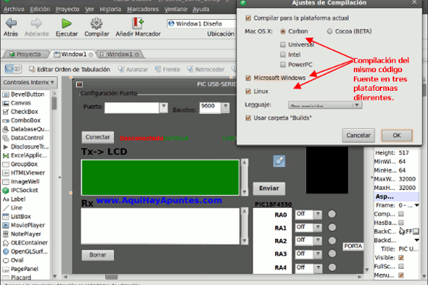This screenshot has width=428, height=285.
Task: Run project with Ejecutar play icon
Action: pos(66,23)
